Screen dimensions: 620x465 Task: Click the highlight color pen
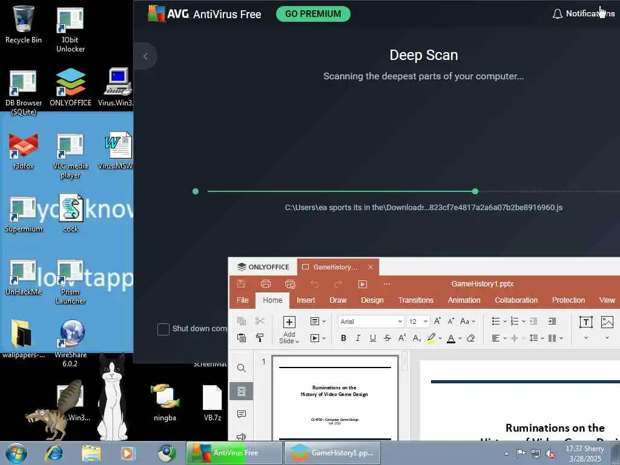click(x=431, y=338)
